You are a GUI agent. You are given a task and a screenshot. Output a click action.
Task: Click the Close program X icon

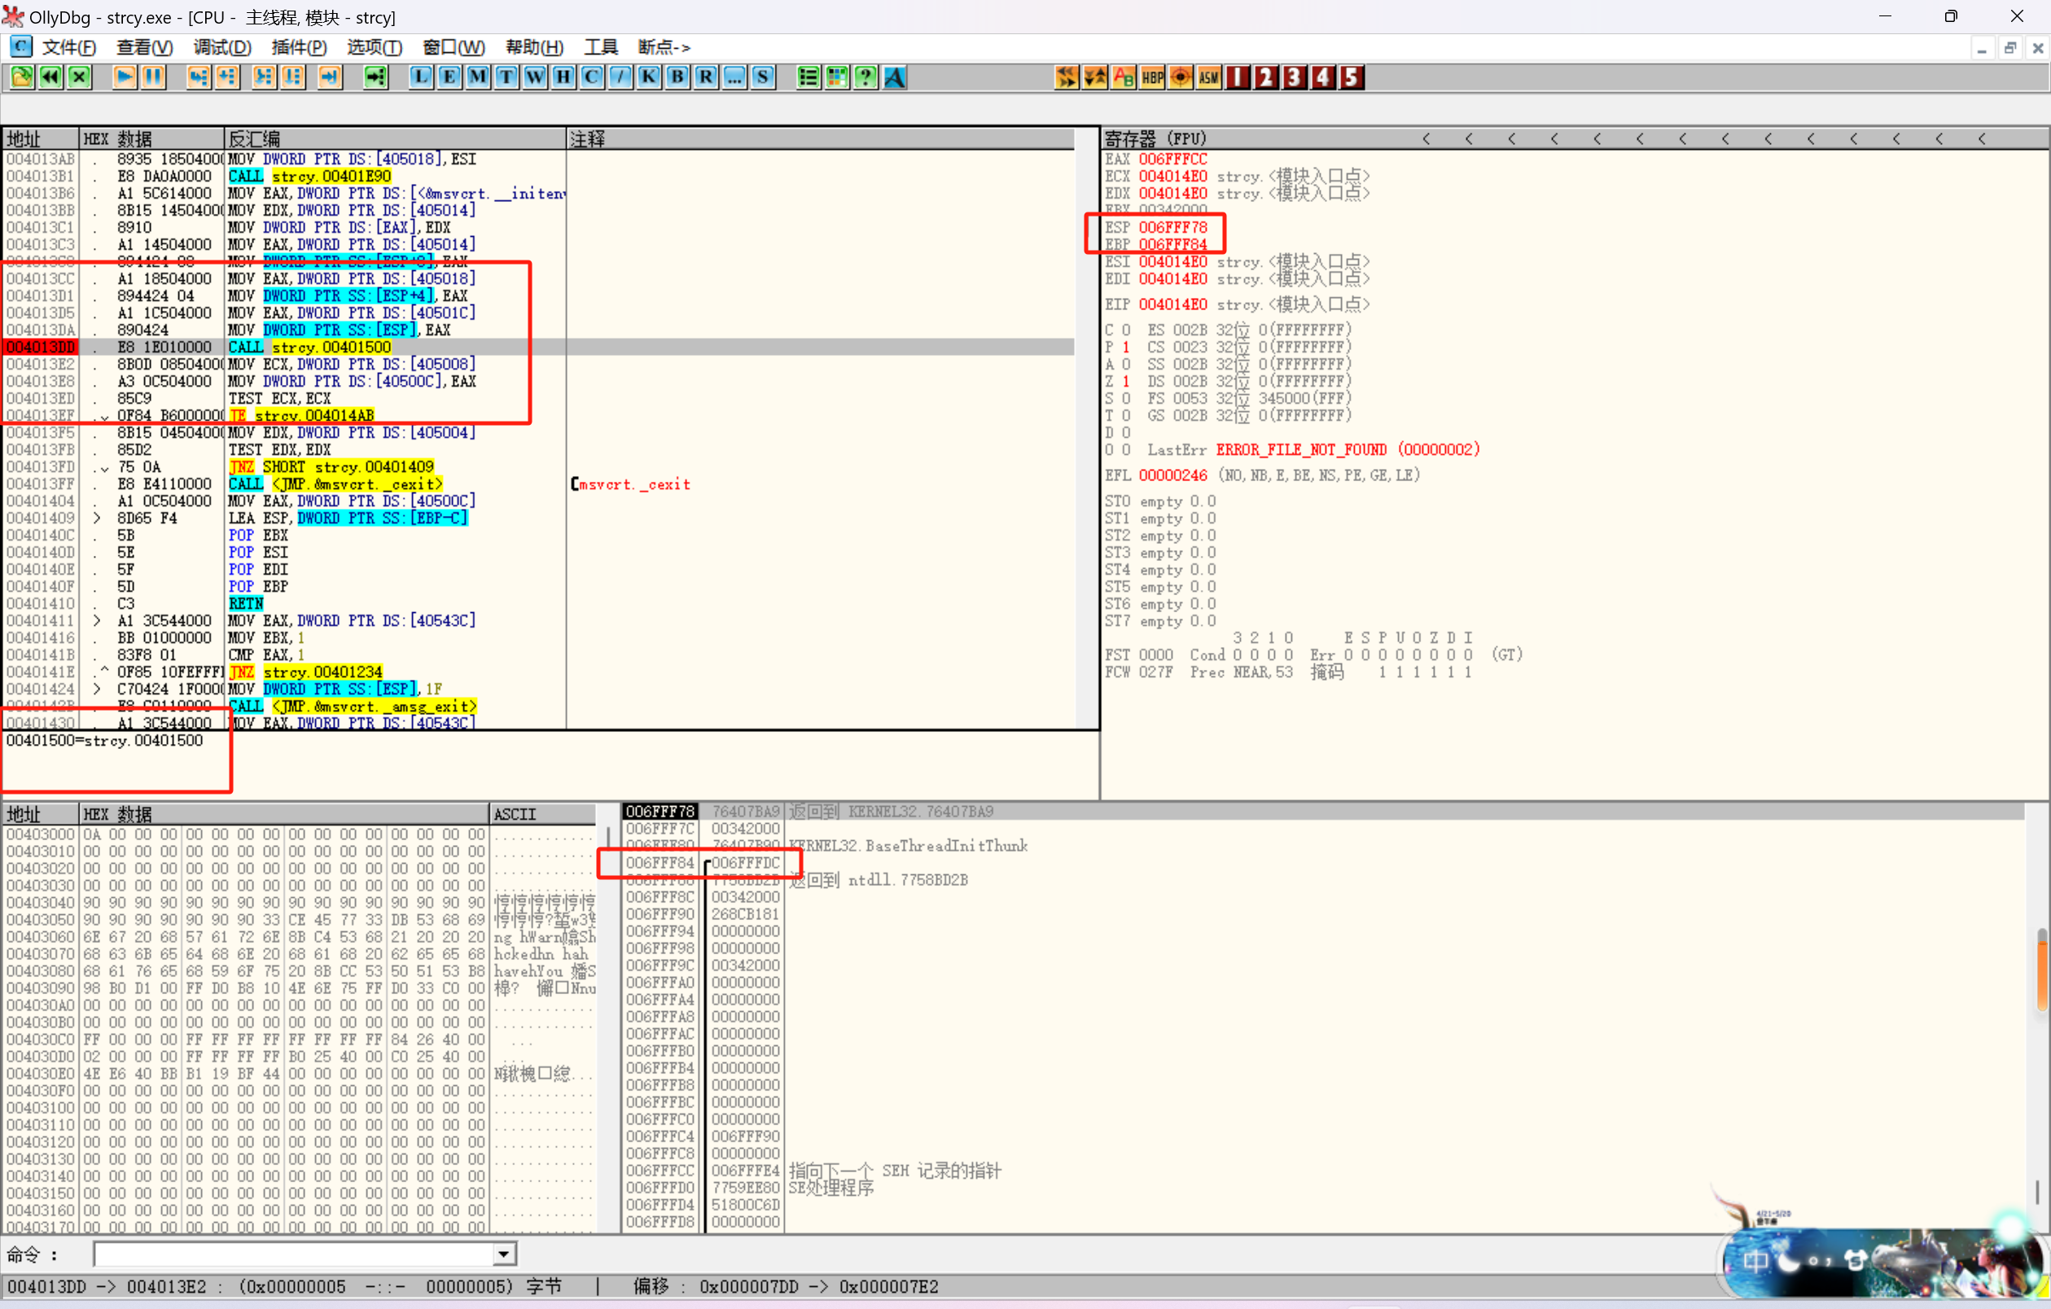(x=79, y=77)
